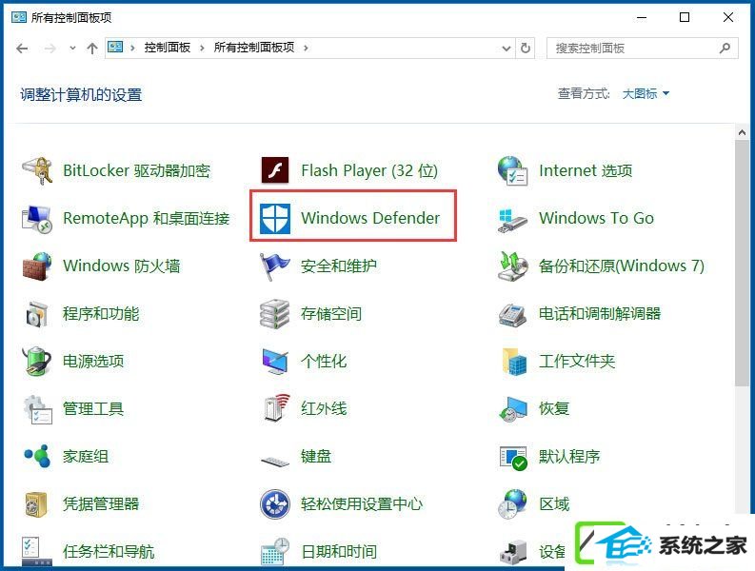Open the Windows Defender link text

click(370, 218)
